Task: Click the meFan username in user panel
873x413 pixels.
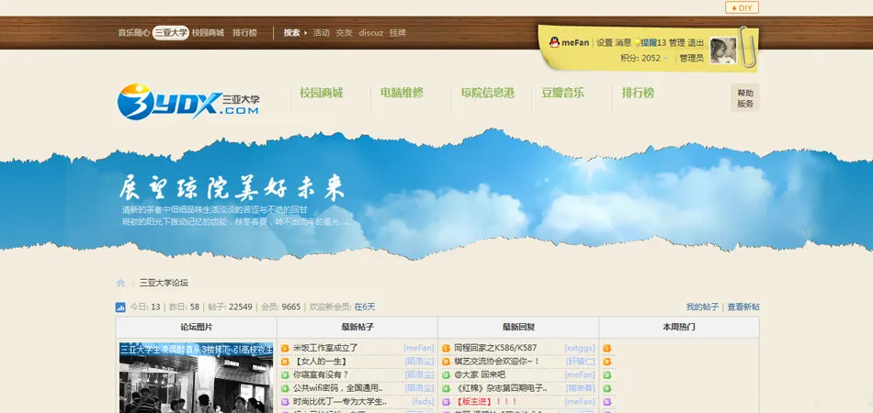Action: click(575, 43)
